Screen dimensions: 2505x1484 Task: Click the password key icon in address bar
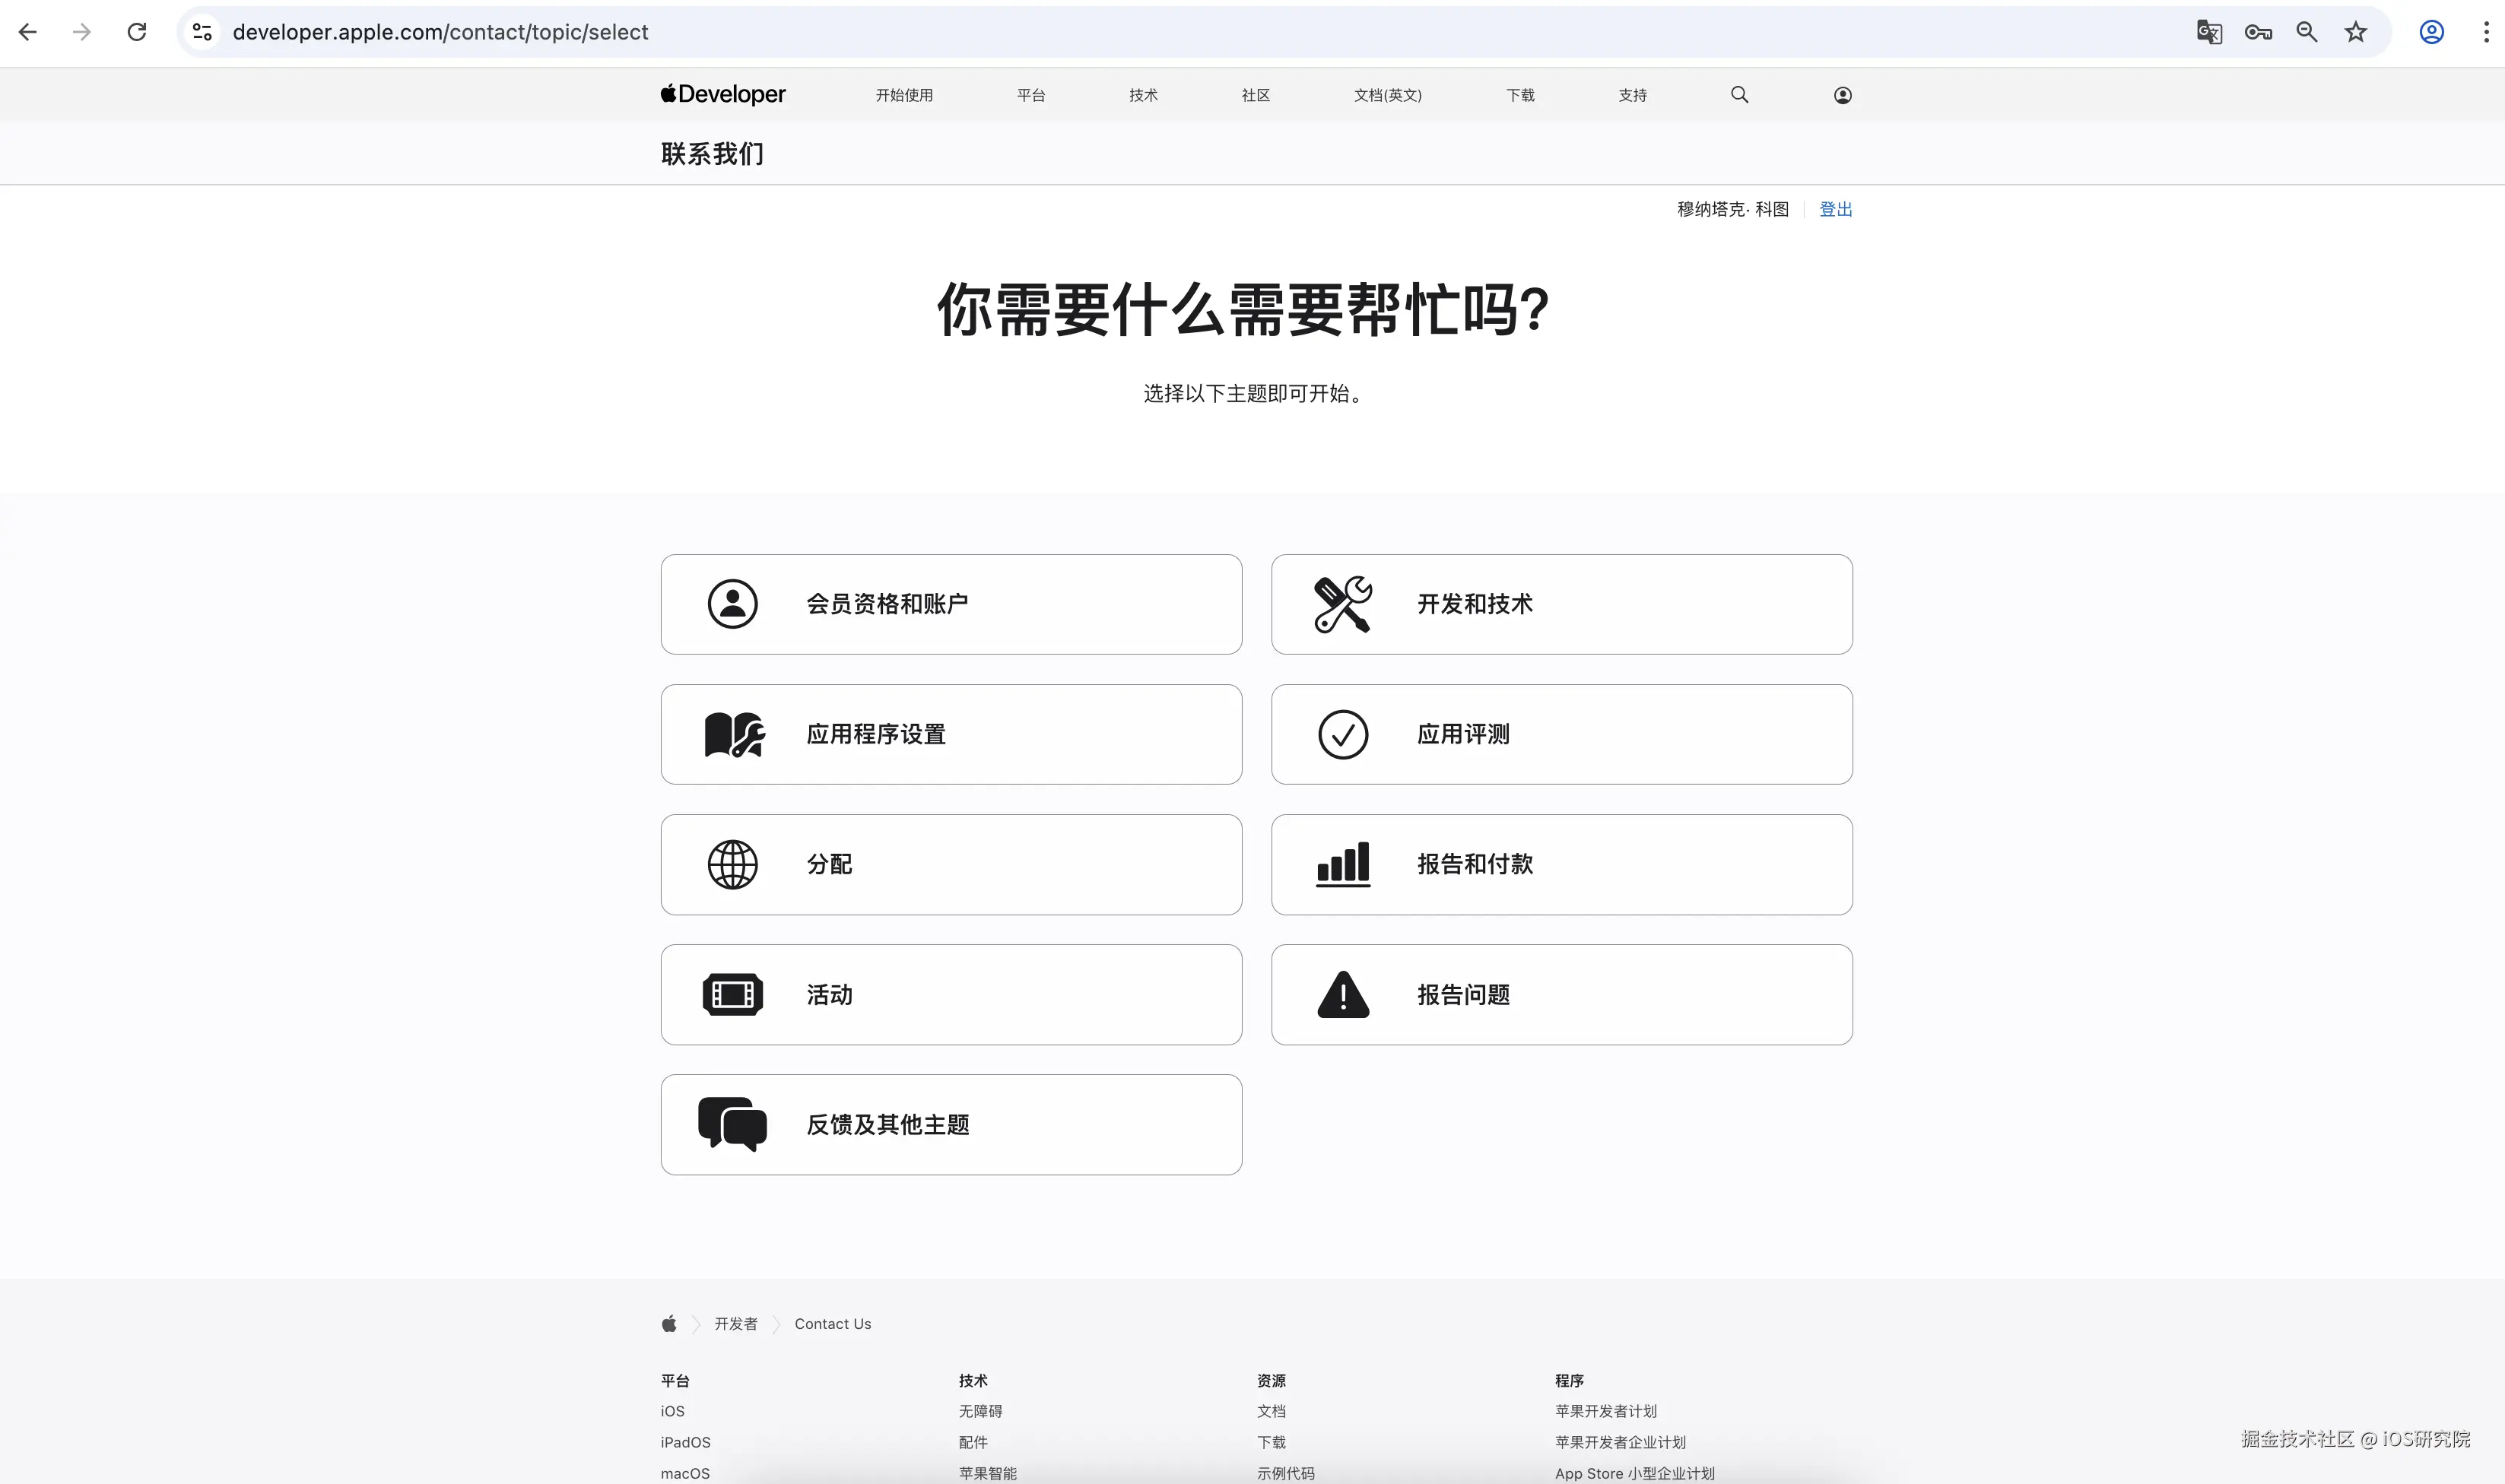point(2258,32)
